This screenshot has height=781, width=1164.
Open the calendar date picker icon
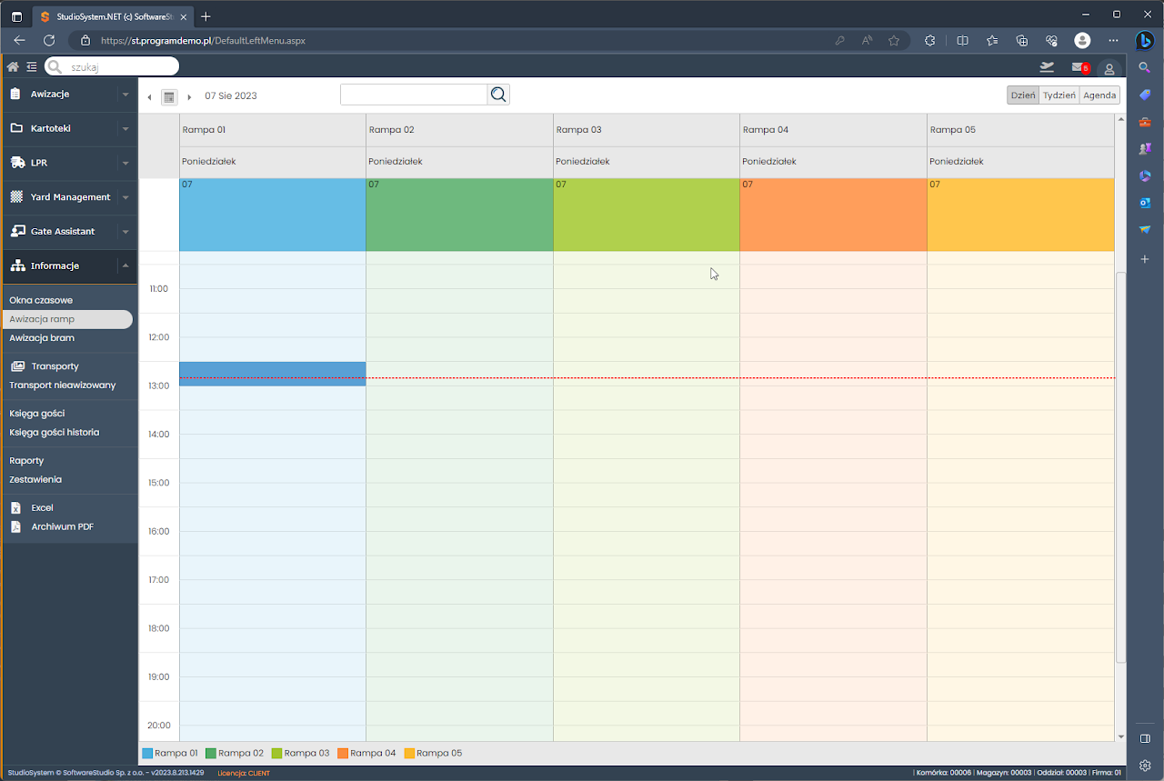[x=168, y=96]
